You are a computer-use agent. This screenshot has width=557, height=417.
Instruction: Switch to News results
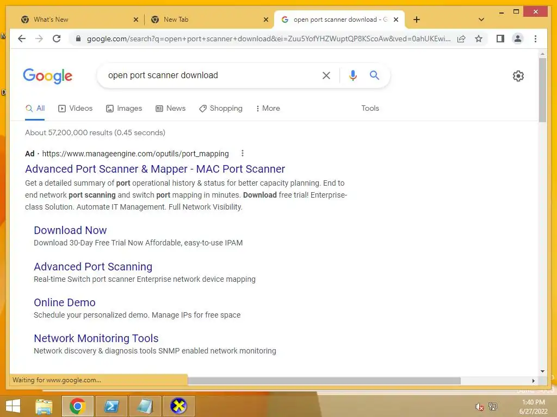coord(170,109)
